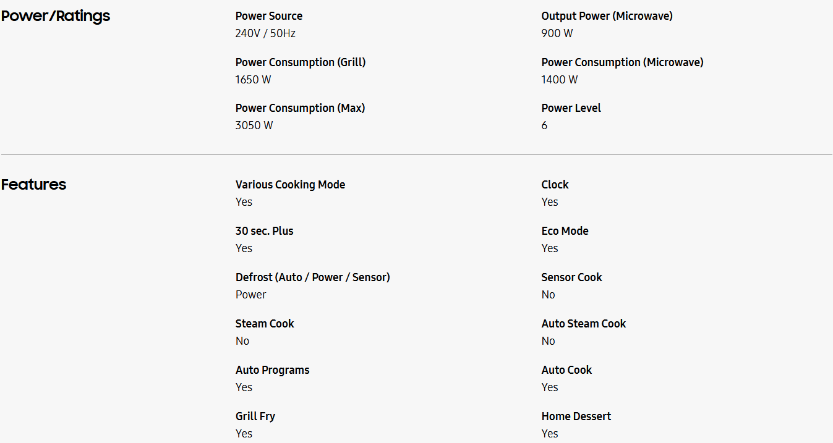Viewport: 833px width, 443px height.
Task: Click the Output Power (Microwave) label
Action: [x=607, y=16]
